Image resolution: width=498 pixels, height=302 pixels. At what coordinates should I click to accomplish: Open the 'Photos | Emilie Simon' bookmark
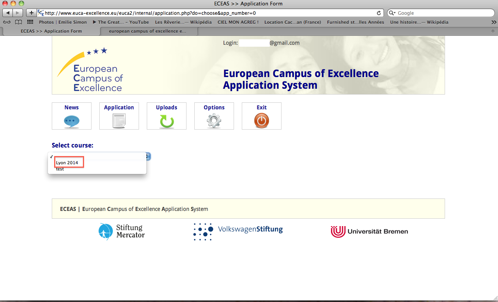[x=63, y=22]
